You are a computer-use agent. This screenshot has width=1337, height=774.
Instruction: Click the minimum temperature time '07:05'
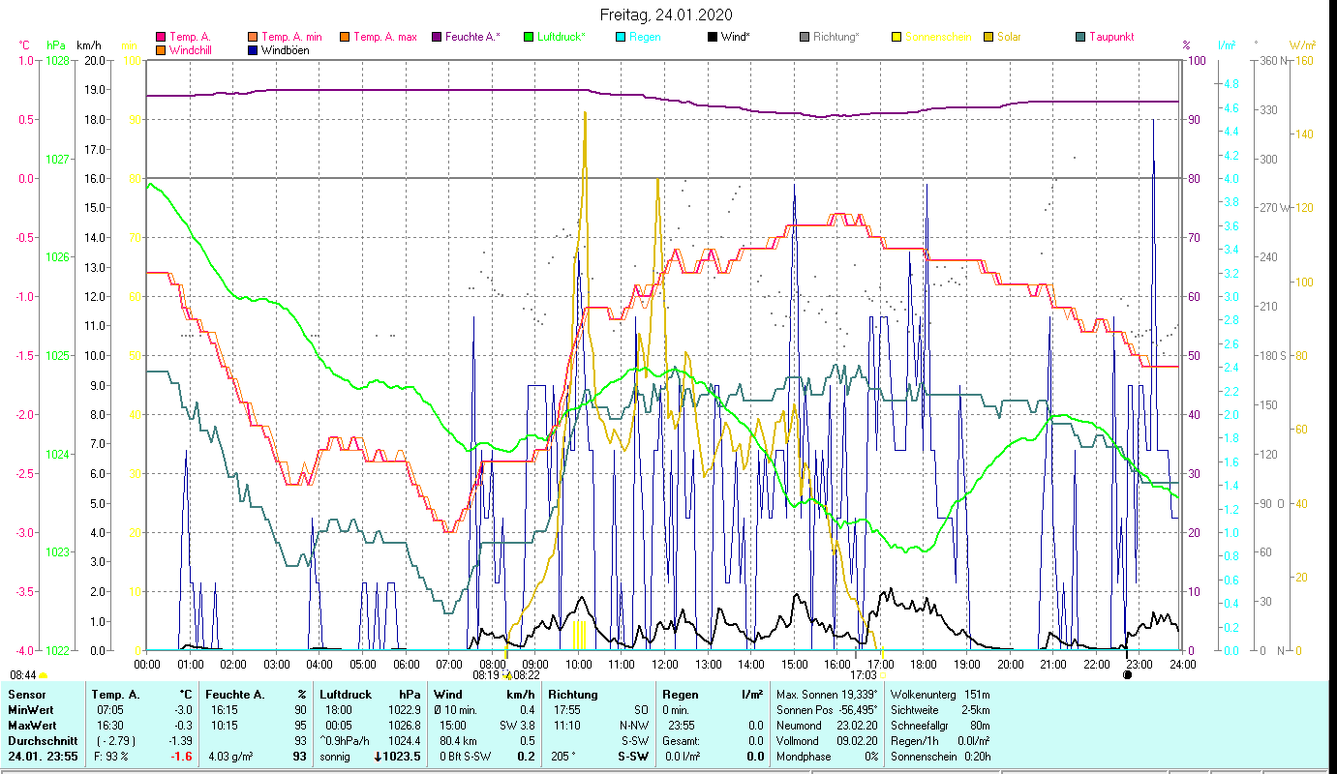pyautogui.click(x=110, y=710)
